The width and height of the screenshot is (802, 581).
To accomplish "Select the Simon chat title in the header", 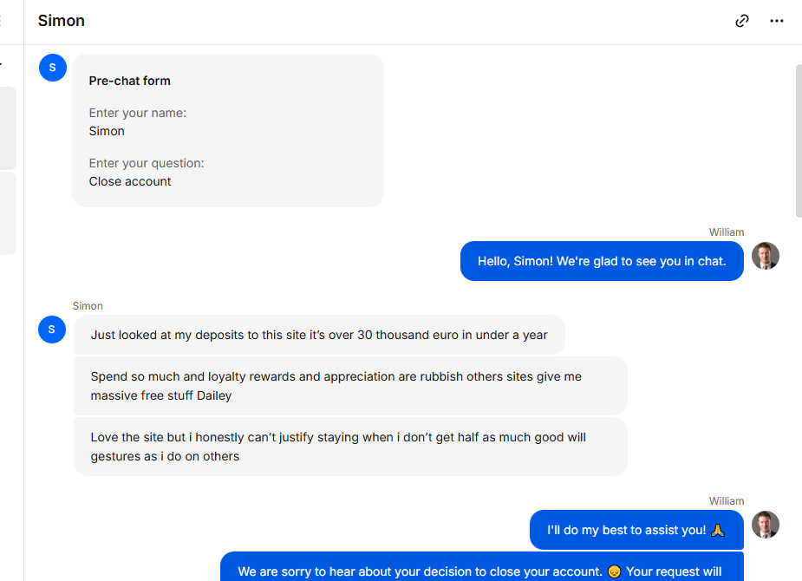I will point(62,21).
